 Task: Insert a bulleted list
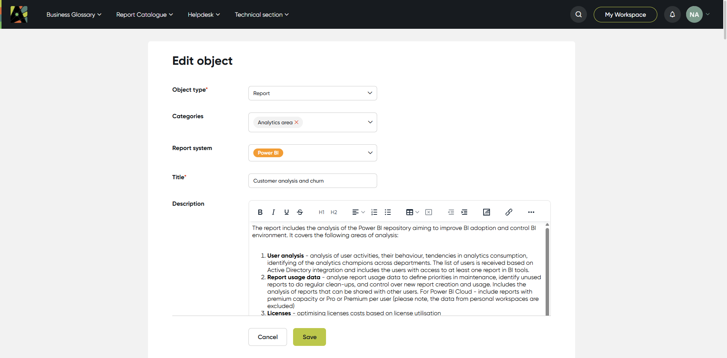(x=388, y=212)
